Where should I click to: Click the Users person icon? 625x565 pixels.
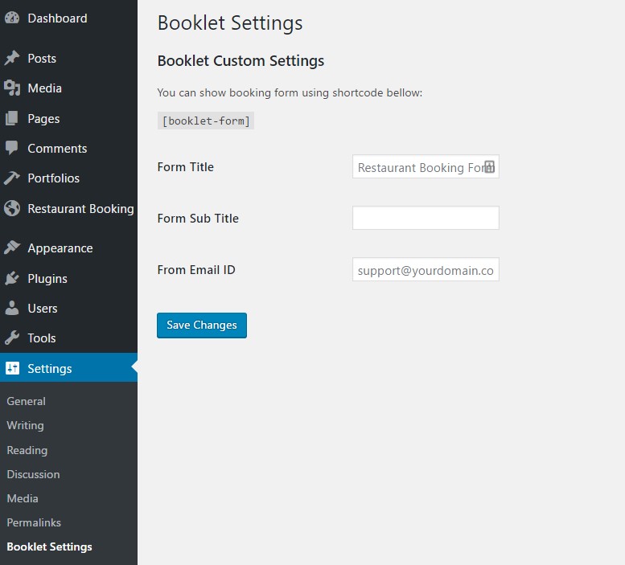(12, 309)
